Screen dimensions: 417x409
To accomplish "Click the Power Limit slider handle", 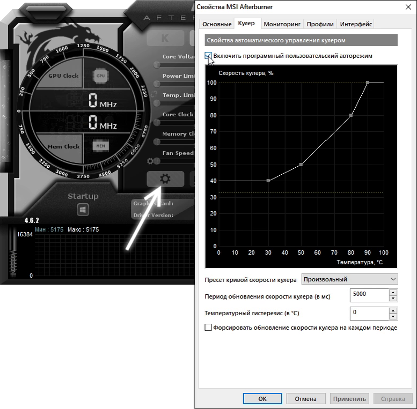I will (x=157, y=84).
